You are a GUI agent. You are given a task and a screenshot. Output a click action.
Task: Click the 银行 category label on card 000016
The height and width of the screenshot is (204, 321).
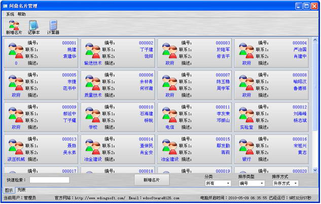246,159
